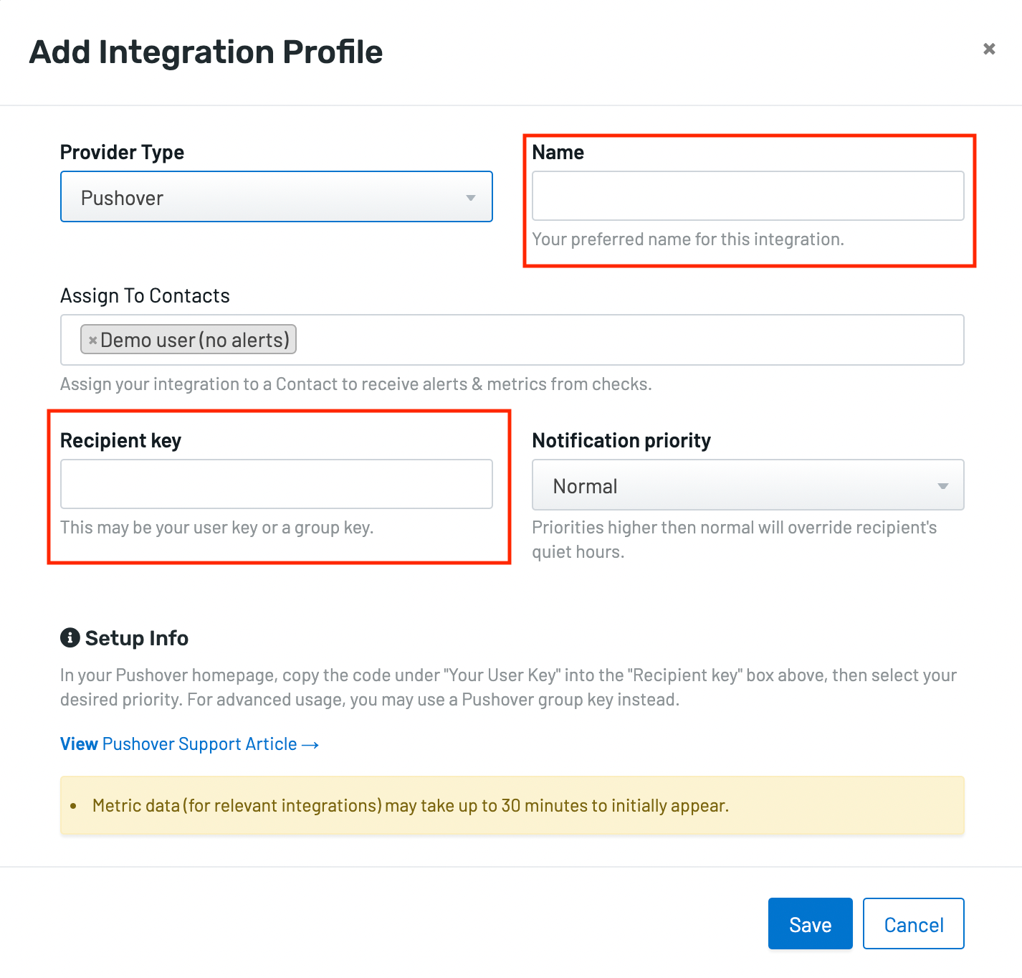The width and height of the screenshot is (1022, 978).
Task: Save the integration profile
Action: [x=811, y=924]
